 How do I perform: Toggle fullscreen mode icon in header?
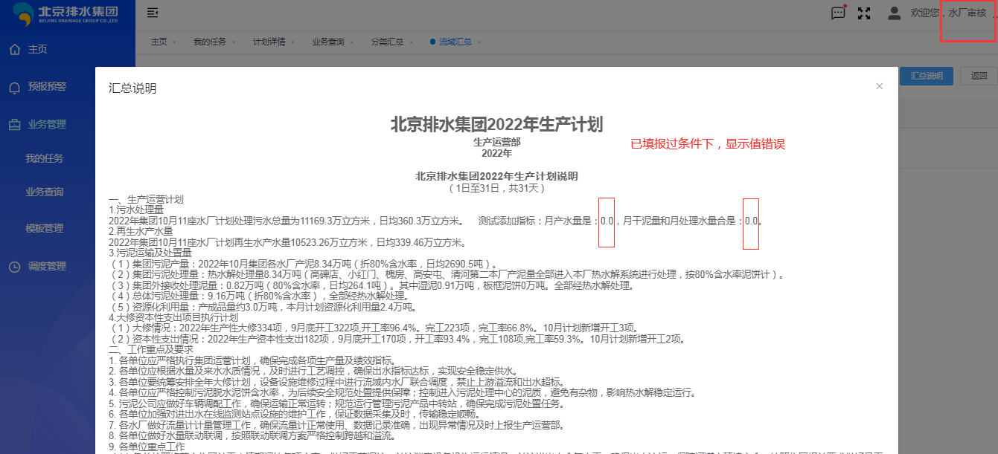864,13
